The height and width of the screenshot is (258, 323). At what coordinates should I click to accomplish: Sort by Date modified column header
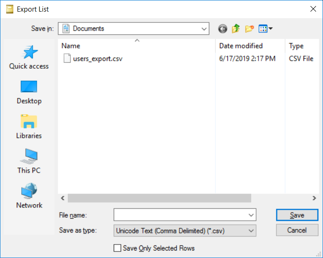[x=241, y=46]
